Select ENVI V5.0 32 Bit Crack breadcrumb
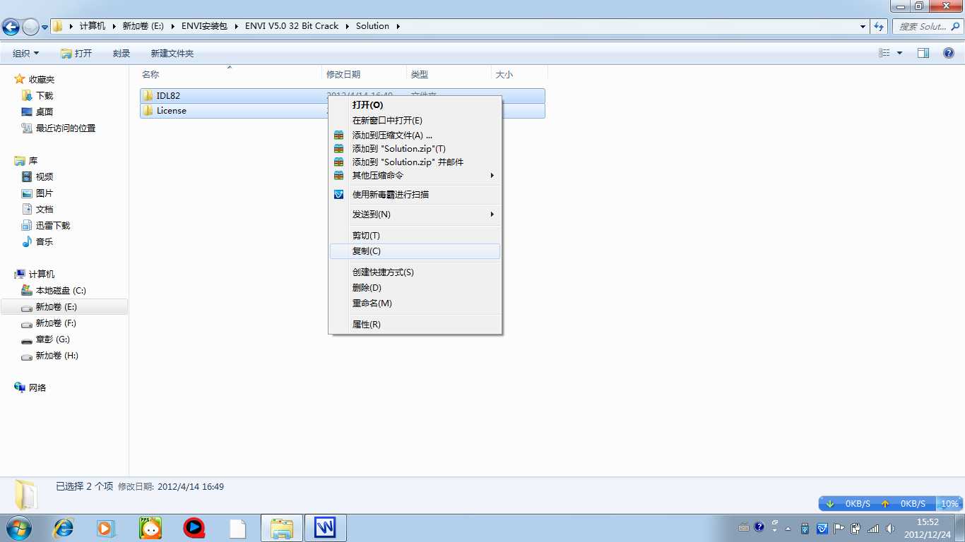965x542 pixels. pyautogui.click(x=292, y=26)
